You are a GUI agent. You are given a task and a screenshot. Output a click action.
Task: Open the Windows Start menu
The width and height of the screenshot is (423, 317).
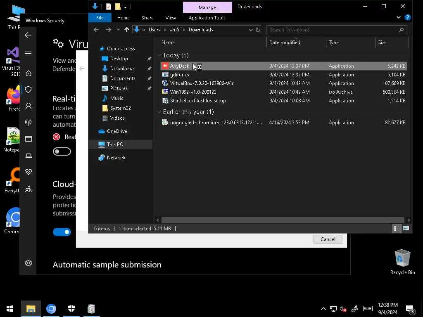10,309
